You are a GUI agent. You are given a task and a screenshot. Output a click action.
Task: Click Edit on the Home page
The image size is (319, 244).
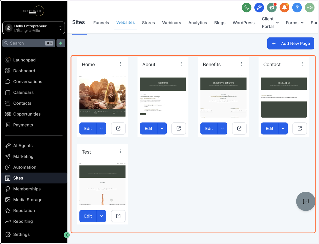pos(88,128)
